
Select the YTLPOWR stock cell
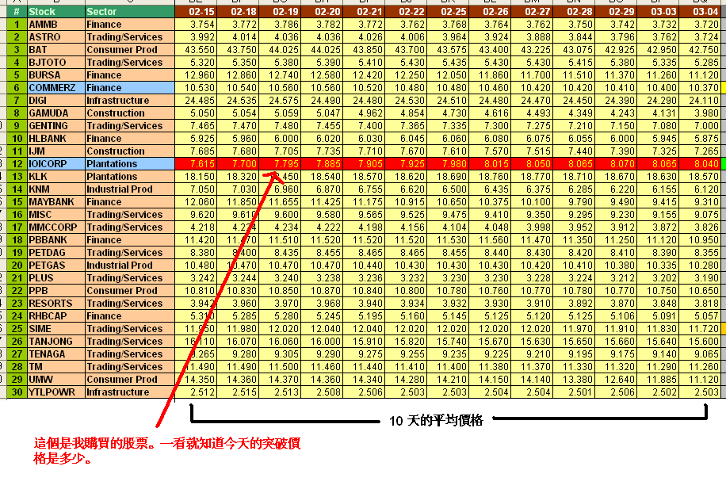[55, 392]
